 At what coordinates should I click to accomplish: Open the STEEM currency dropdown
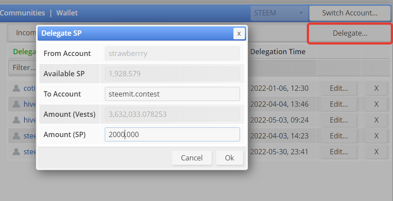(x=279, y=13)
